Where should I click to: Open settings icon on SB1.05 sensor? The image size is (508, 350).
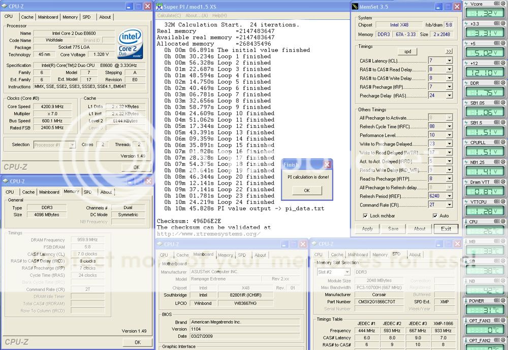click(496, 102)
